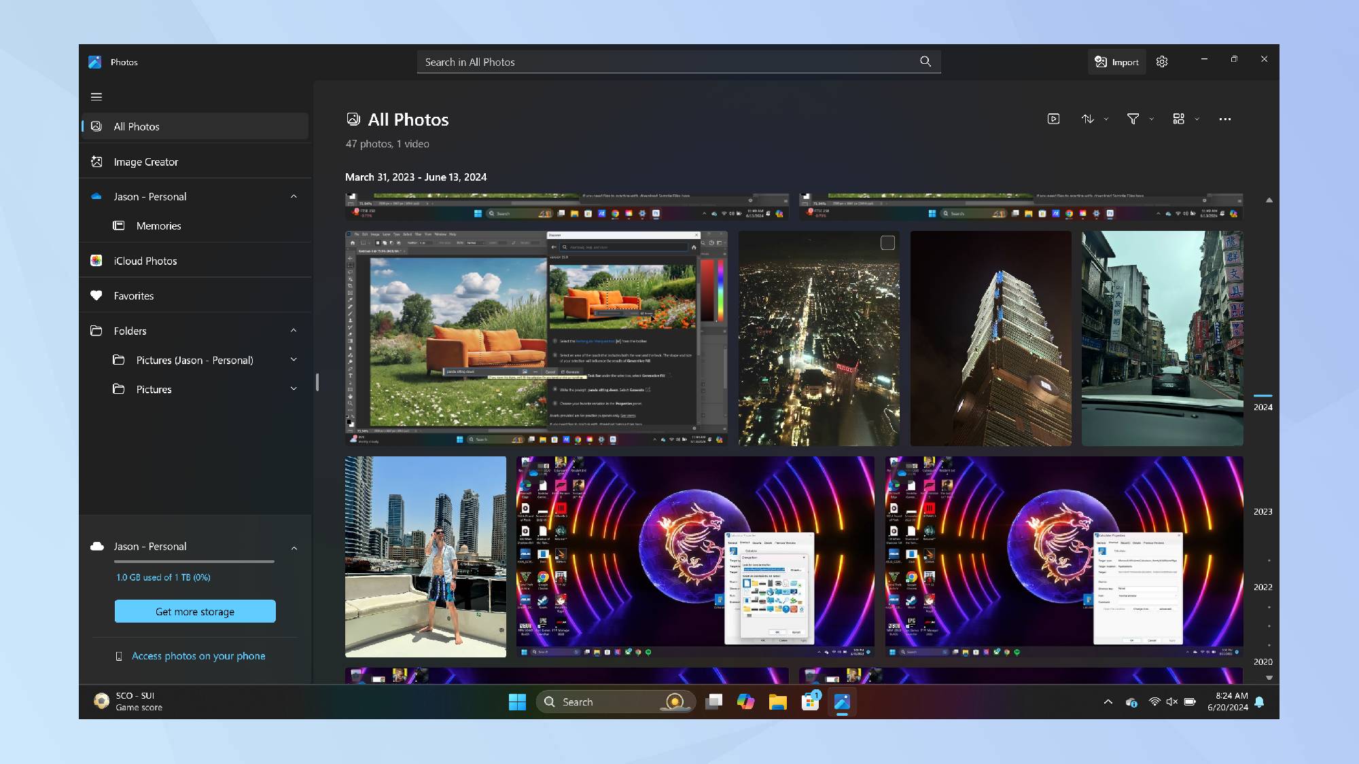Open Image Creator in sidebar

click(x=145, y=162)
